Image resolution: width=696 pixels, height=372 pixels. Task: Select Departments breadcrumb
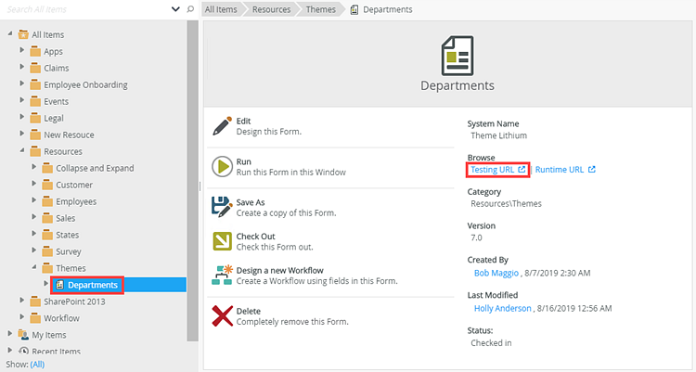click(x=388, y=9)
